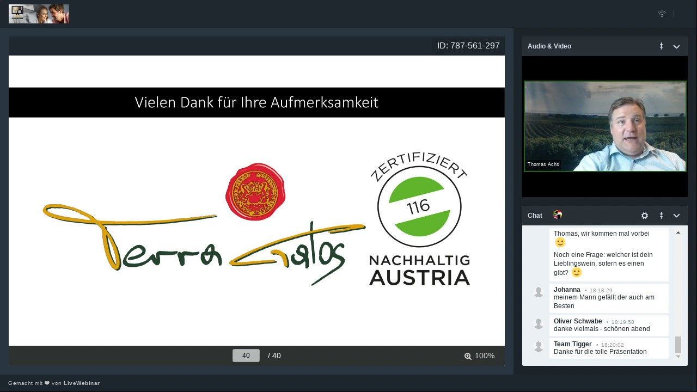This screenshot has width=697, height=392.
Task: Click the LiveWebinar footer link
Action: coord(82,383)
